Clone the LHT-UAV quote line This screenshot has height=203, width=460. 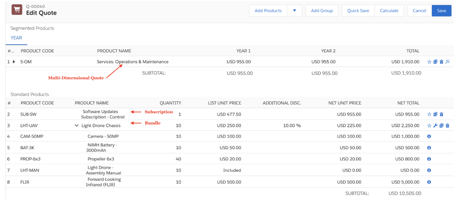point(441,126)
